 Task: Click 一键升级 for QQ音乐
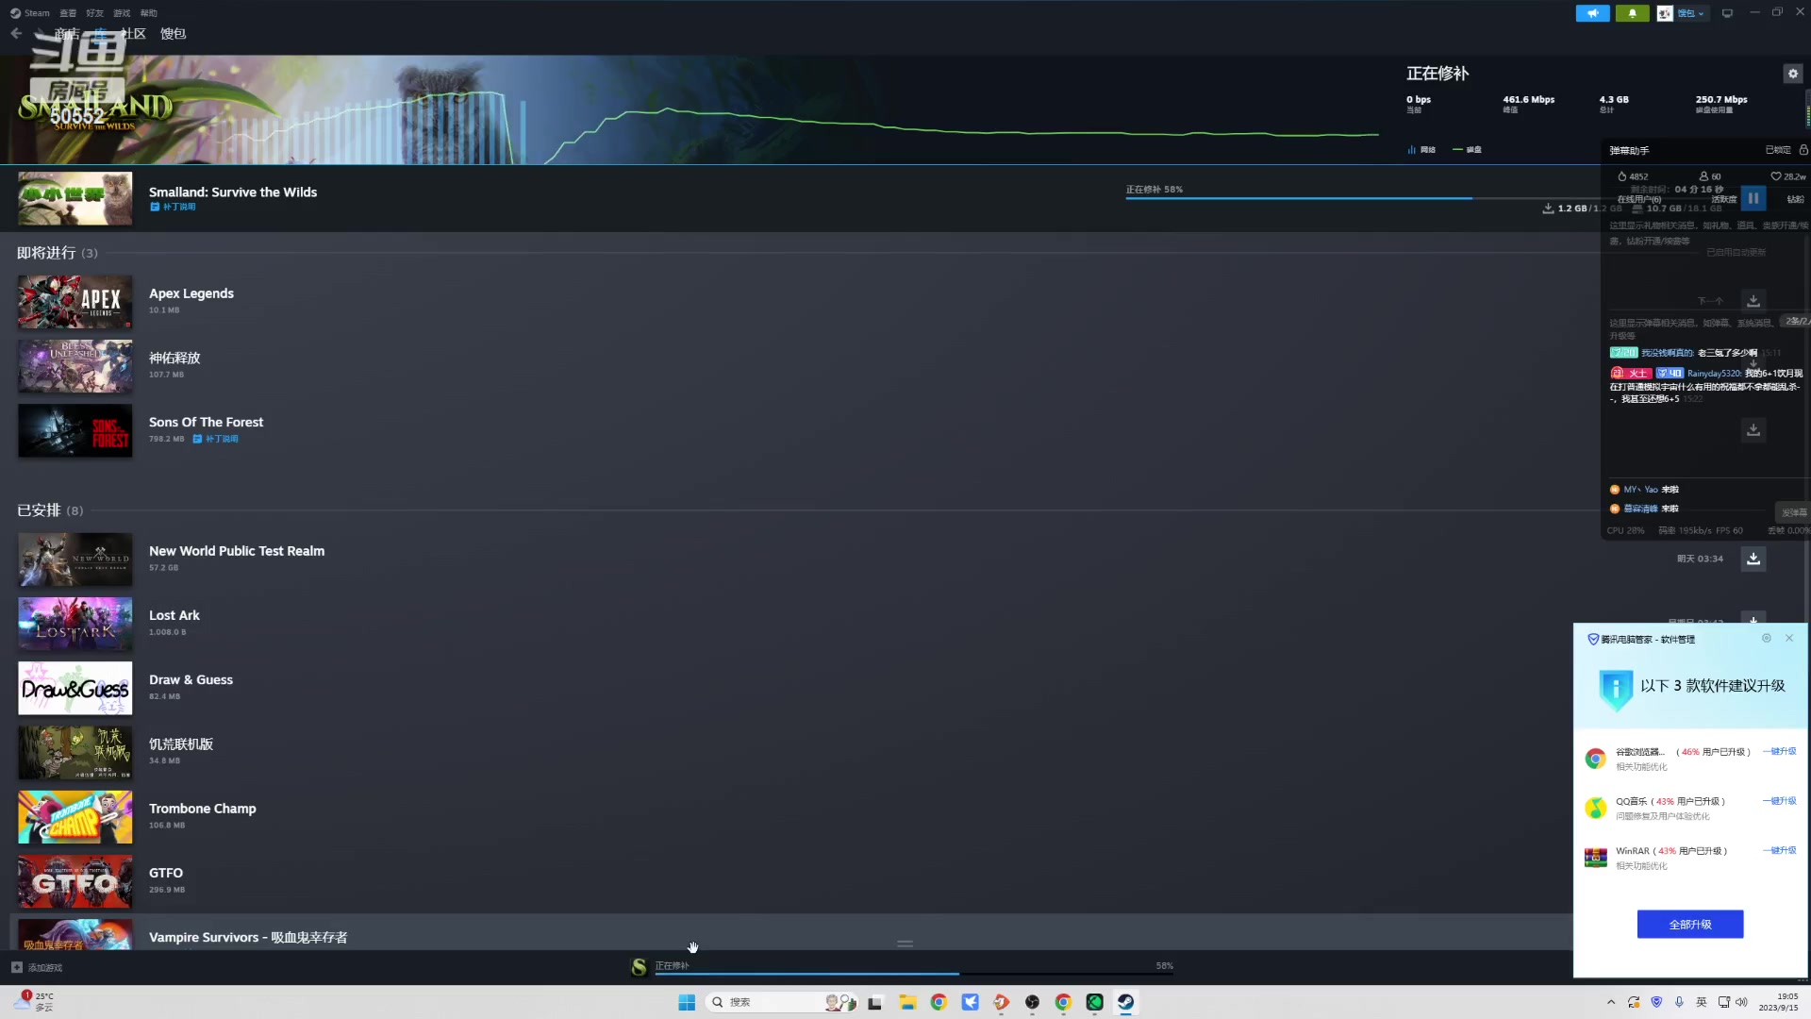[1780, 801]
